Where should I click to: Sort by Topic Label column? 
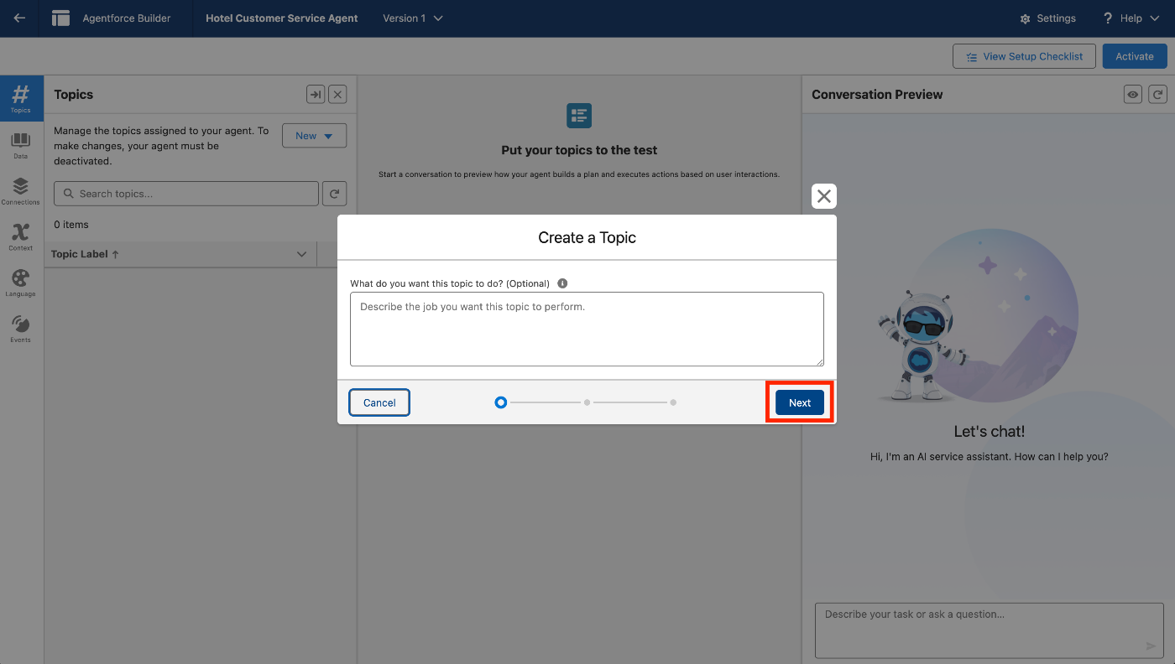85,254
